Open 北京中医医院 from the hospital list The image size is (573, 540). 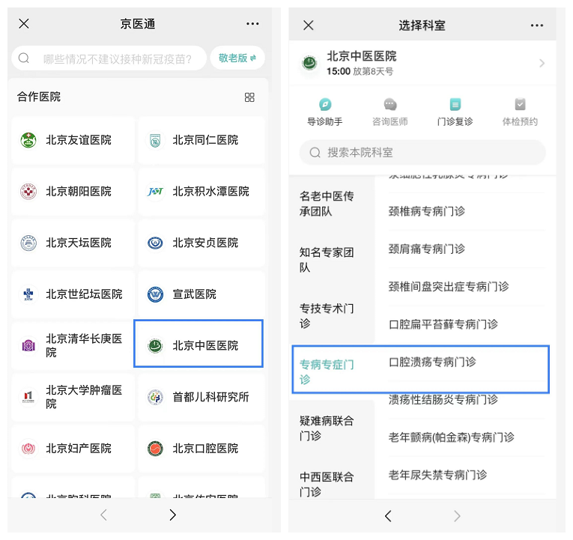[198, 345]
